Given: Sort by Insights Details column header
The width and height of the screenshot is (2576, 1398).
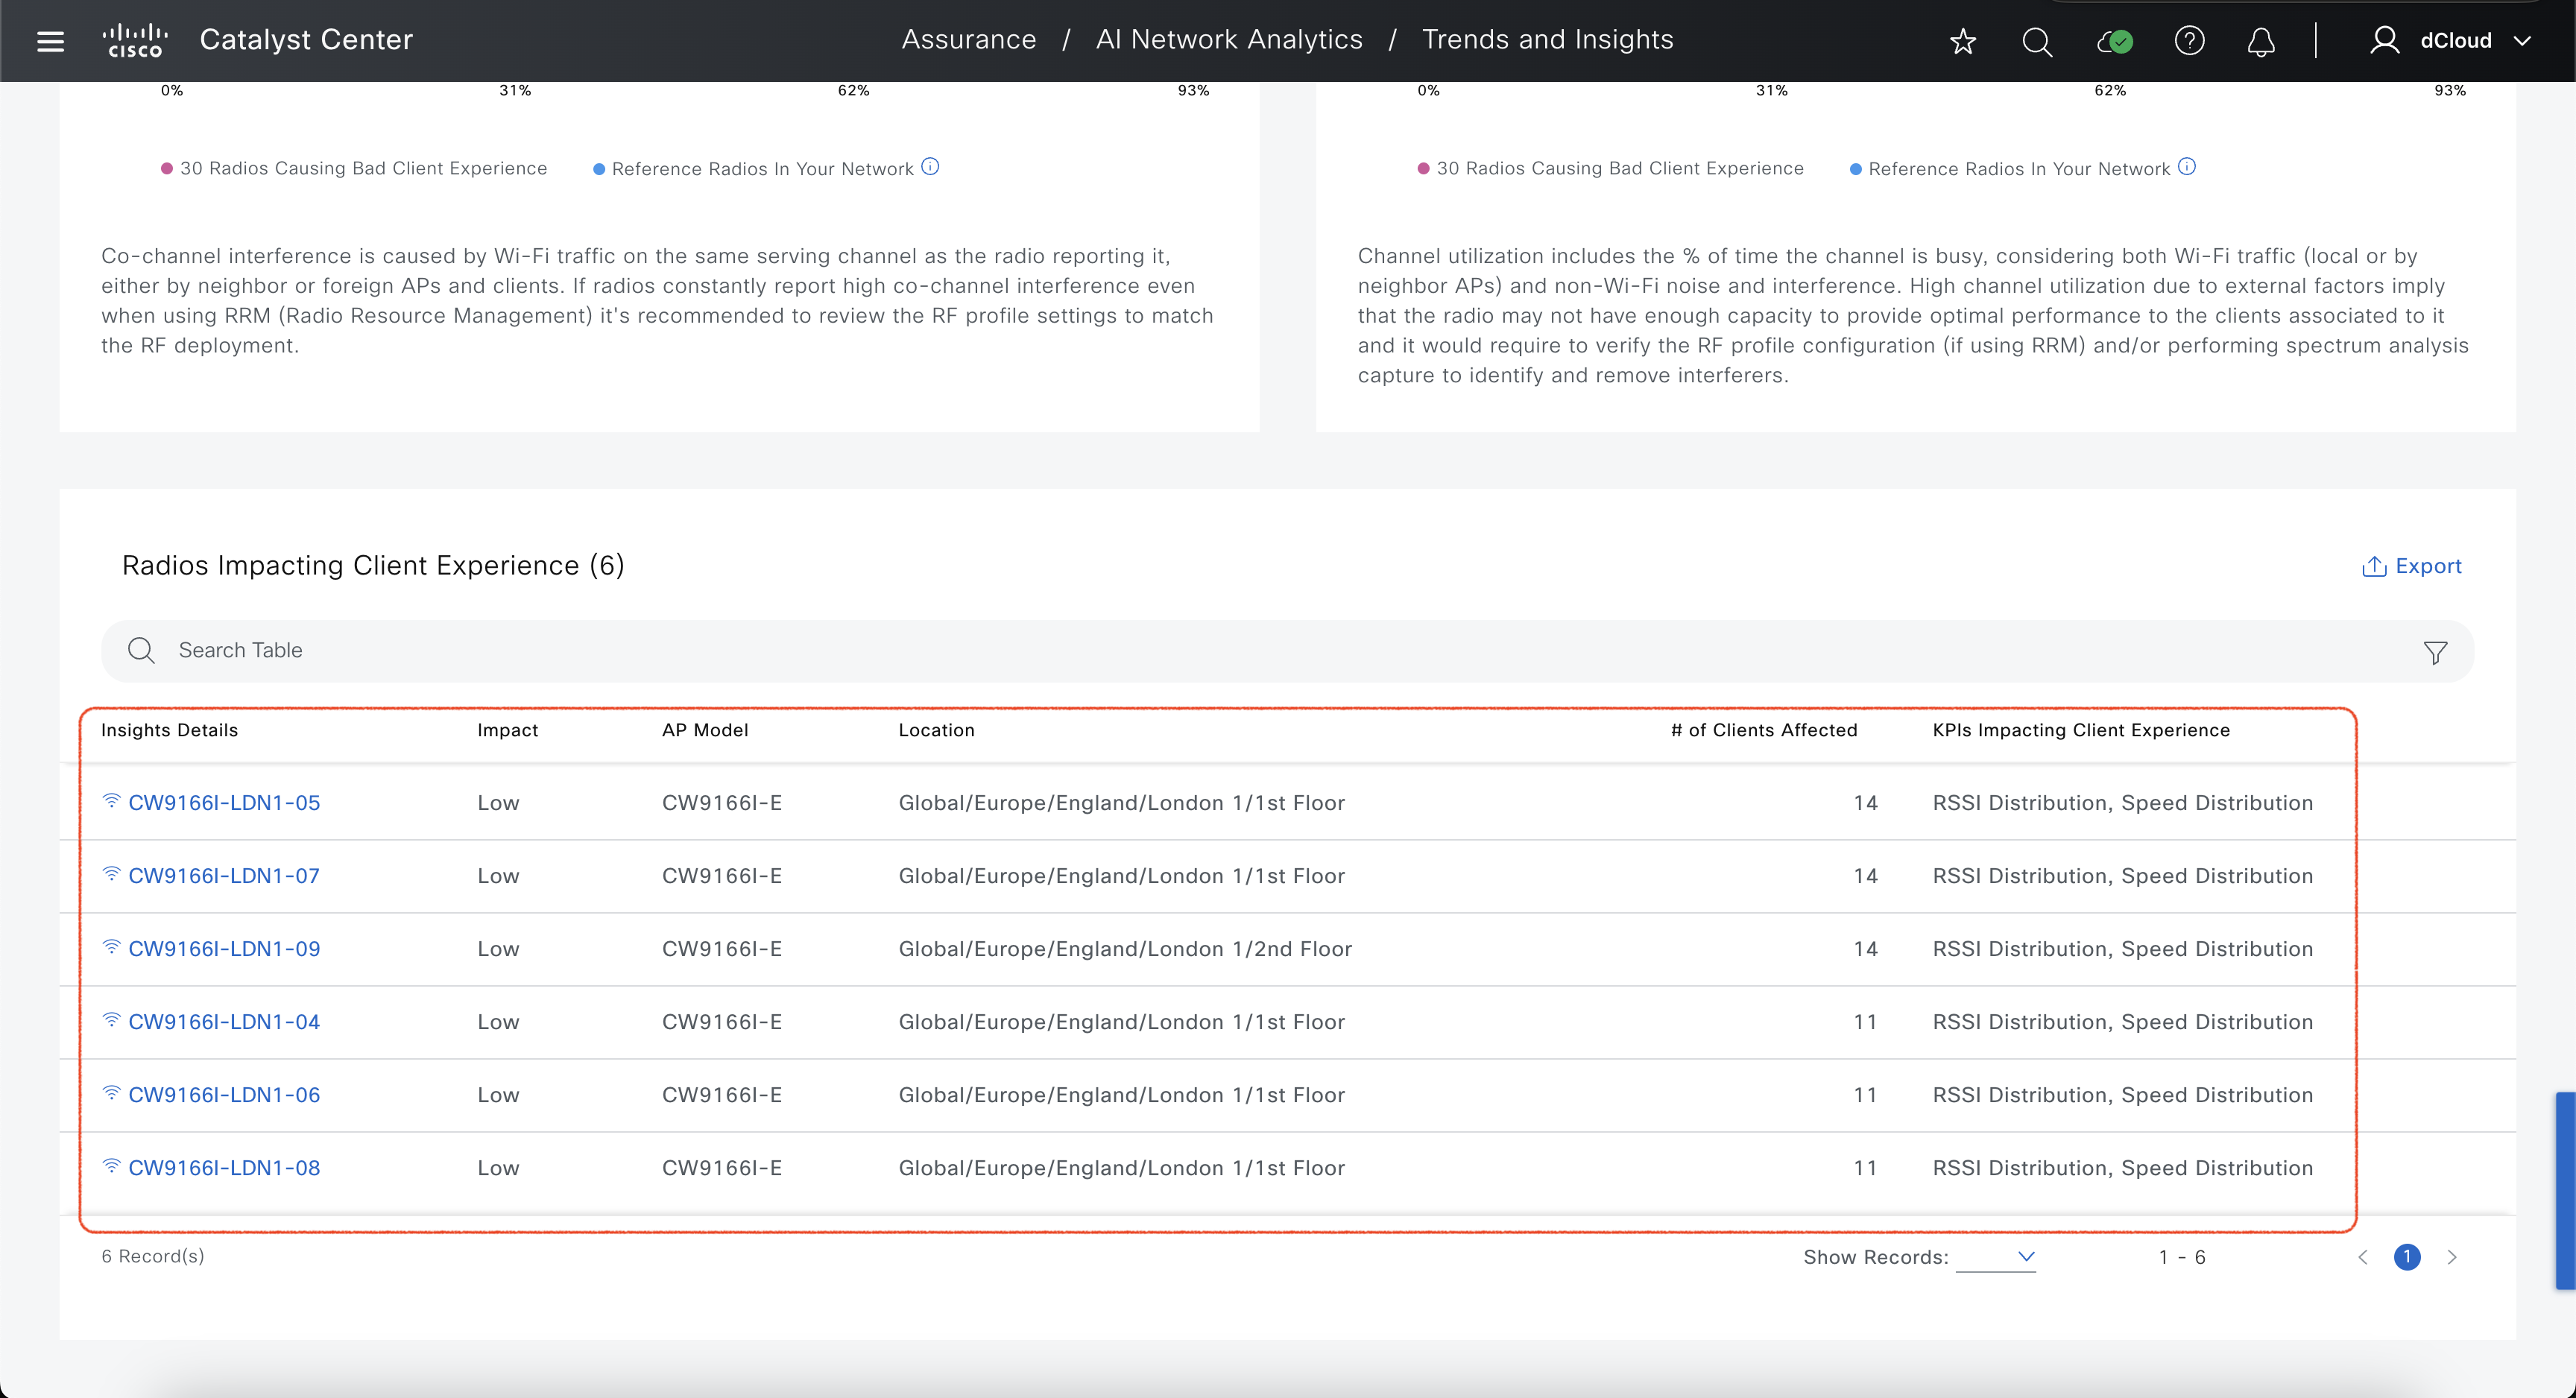Looking at the screenshot, I should [170, 730].
